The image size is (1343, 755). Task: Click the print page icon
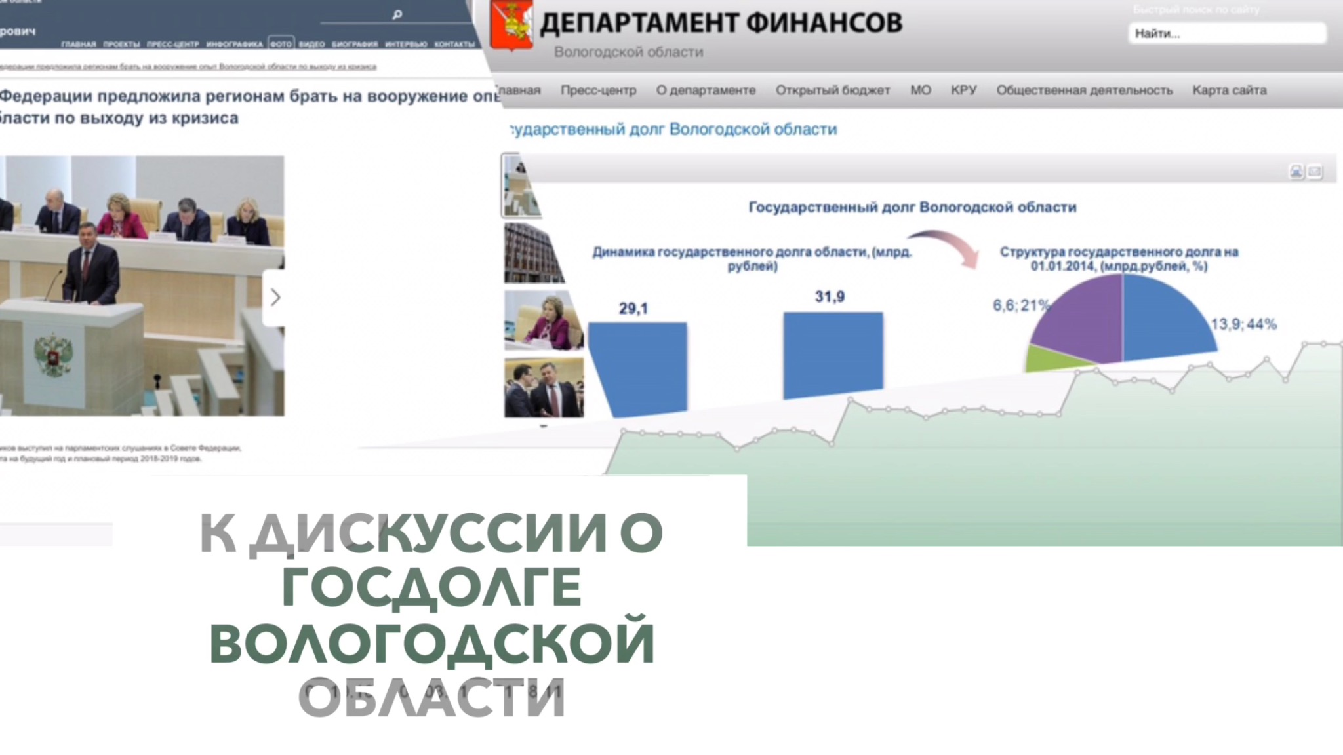pyautogui.click(x=1296, y=172)
